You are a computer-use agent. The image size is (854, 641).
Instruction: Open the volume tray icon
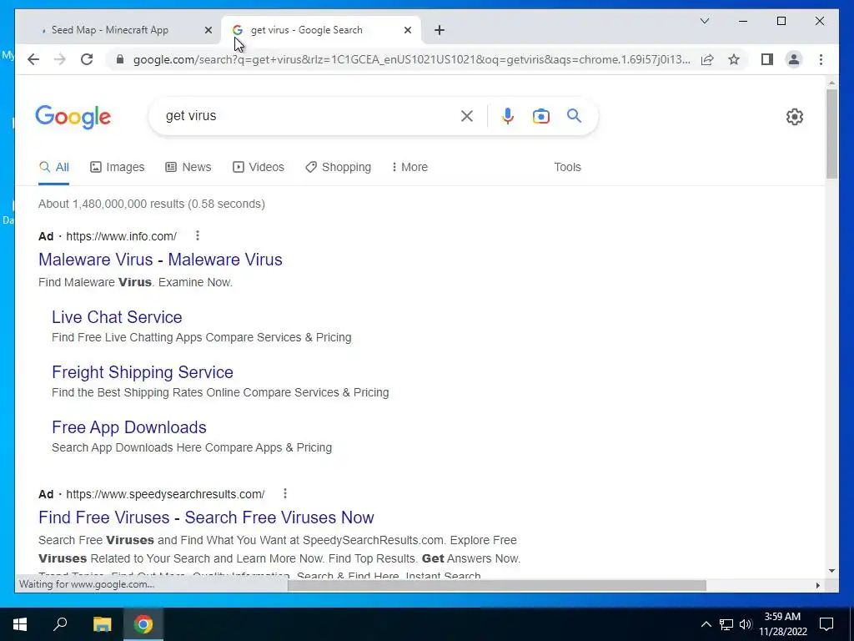point(746,624)
